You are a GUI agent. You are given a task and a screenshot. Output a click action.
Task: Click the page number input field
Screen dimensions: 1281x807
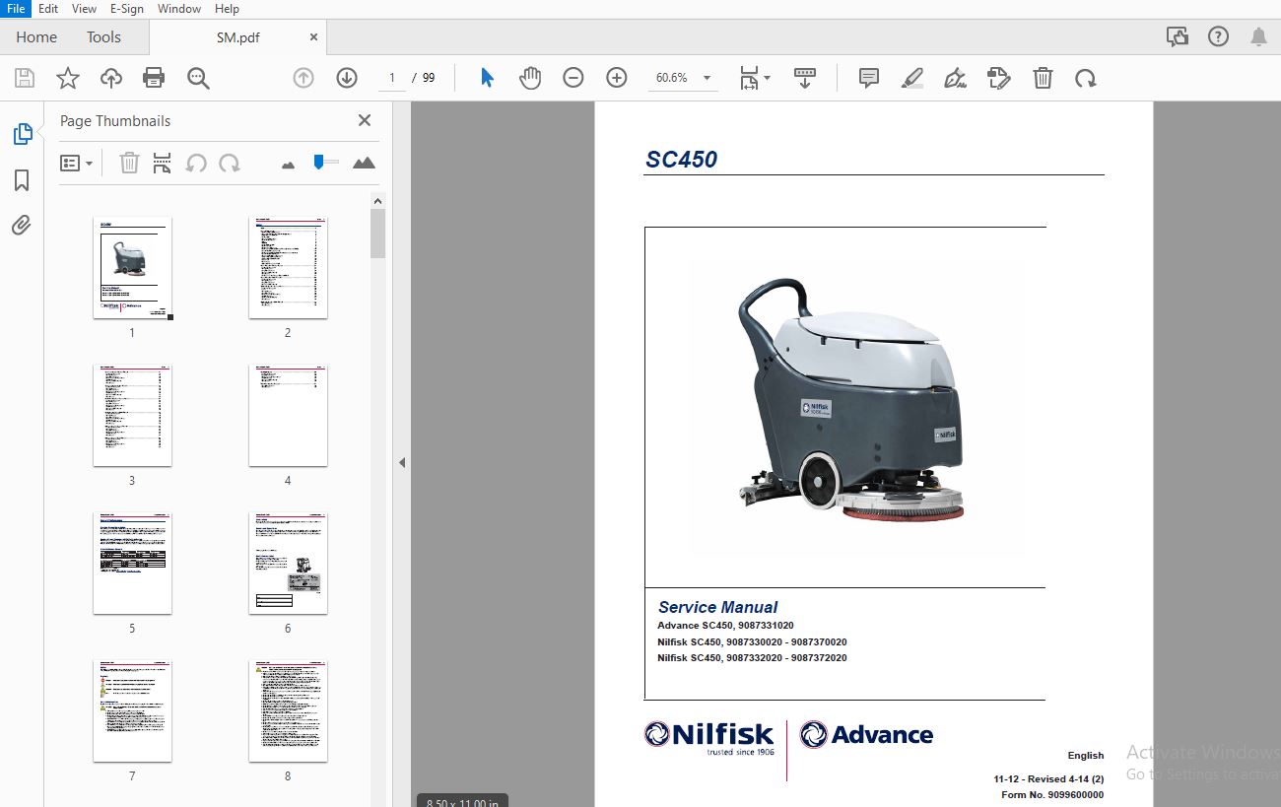click(x=391, y=78)
